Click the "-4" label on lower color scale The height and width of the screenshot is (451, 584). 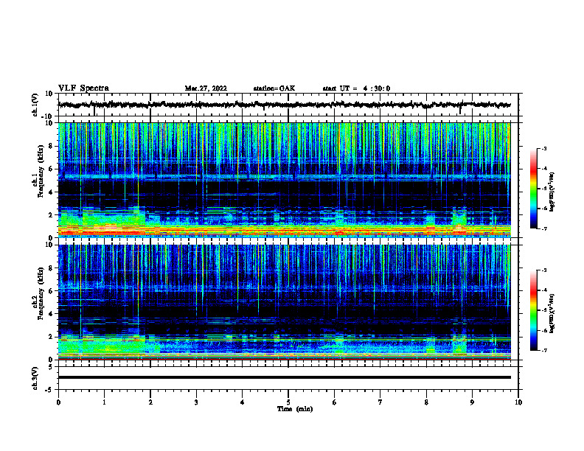click(x=543, y=290)
